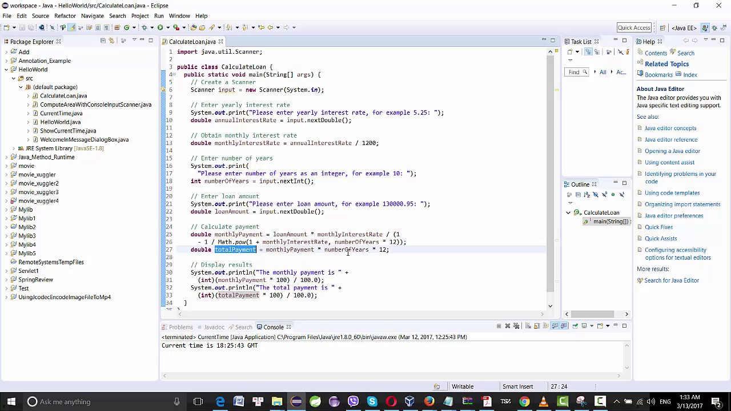The height and width of the screenshot is (411, 731).
Task: Toggle show console on standard output change
Action: (x=555, y=326)
